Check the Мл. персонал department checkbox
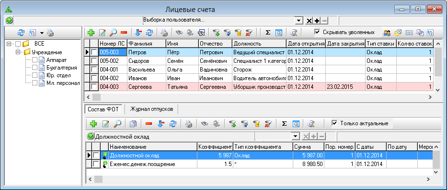The height and width of the screenshot is (190, 447). (34, 83)
